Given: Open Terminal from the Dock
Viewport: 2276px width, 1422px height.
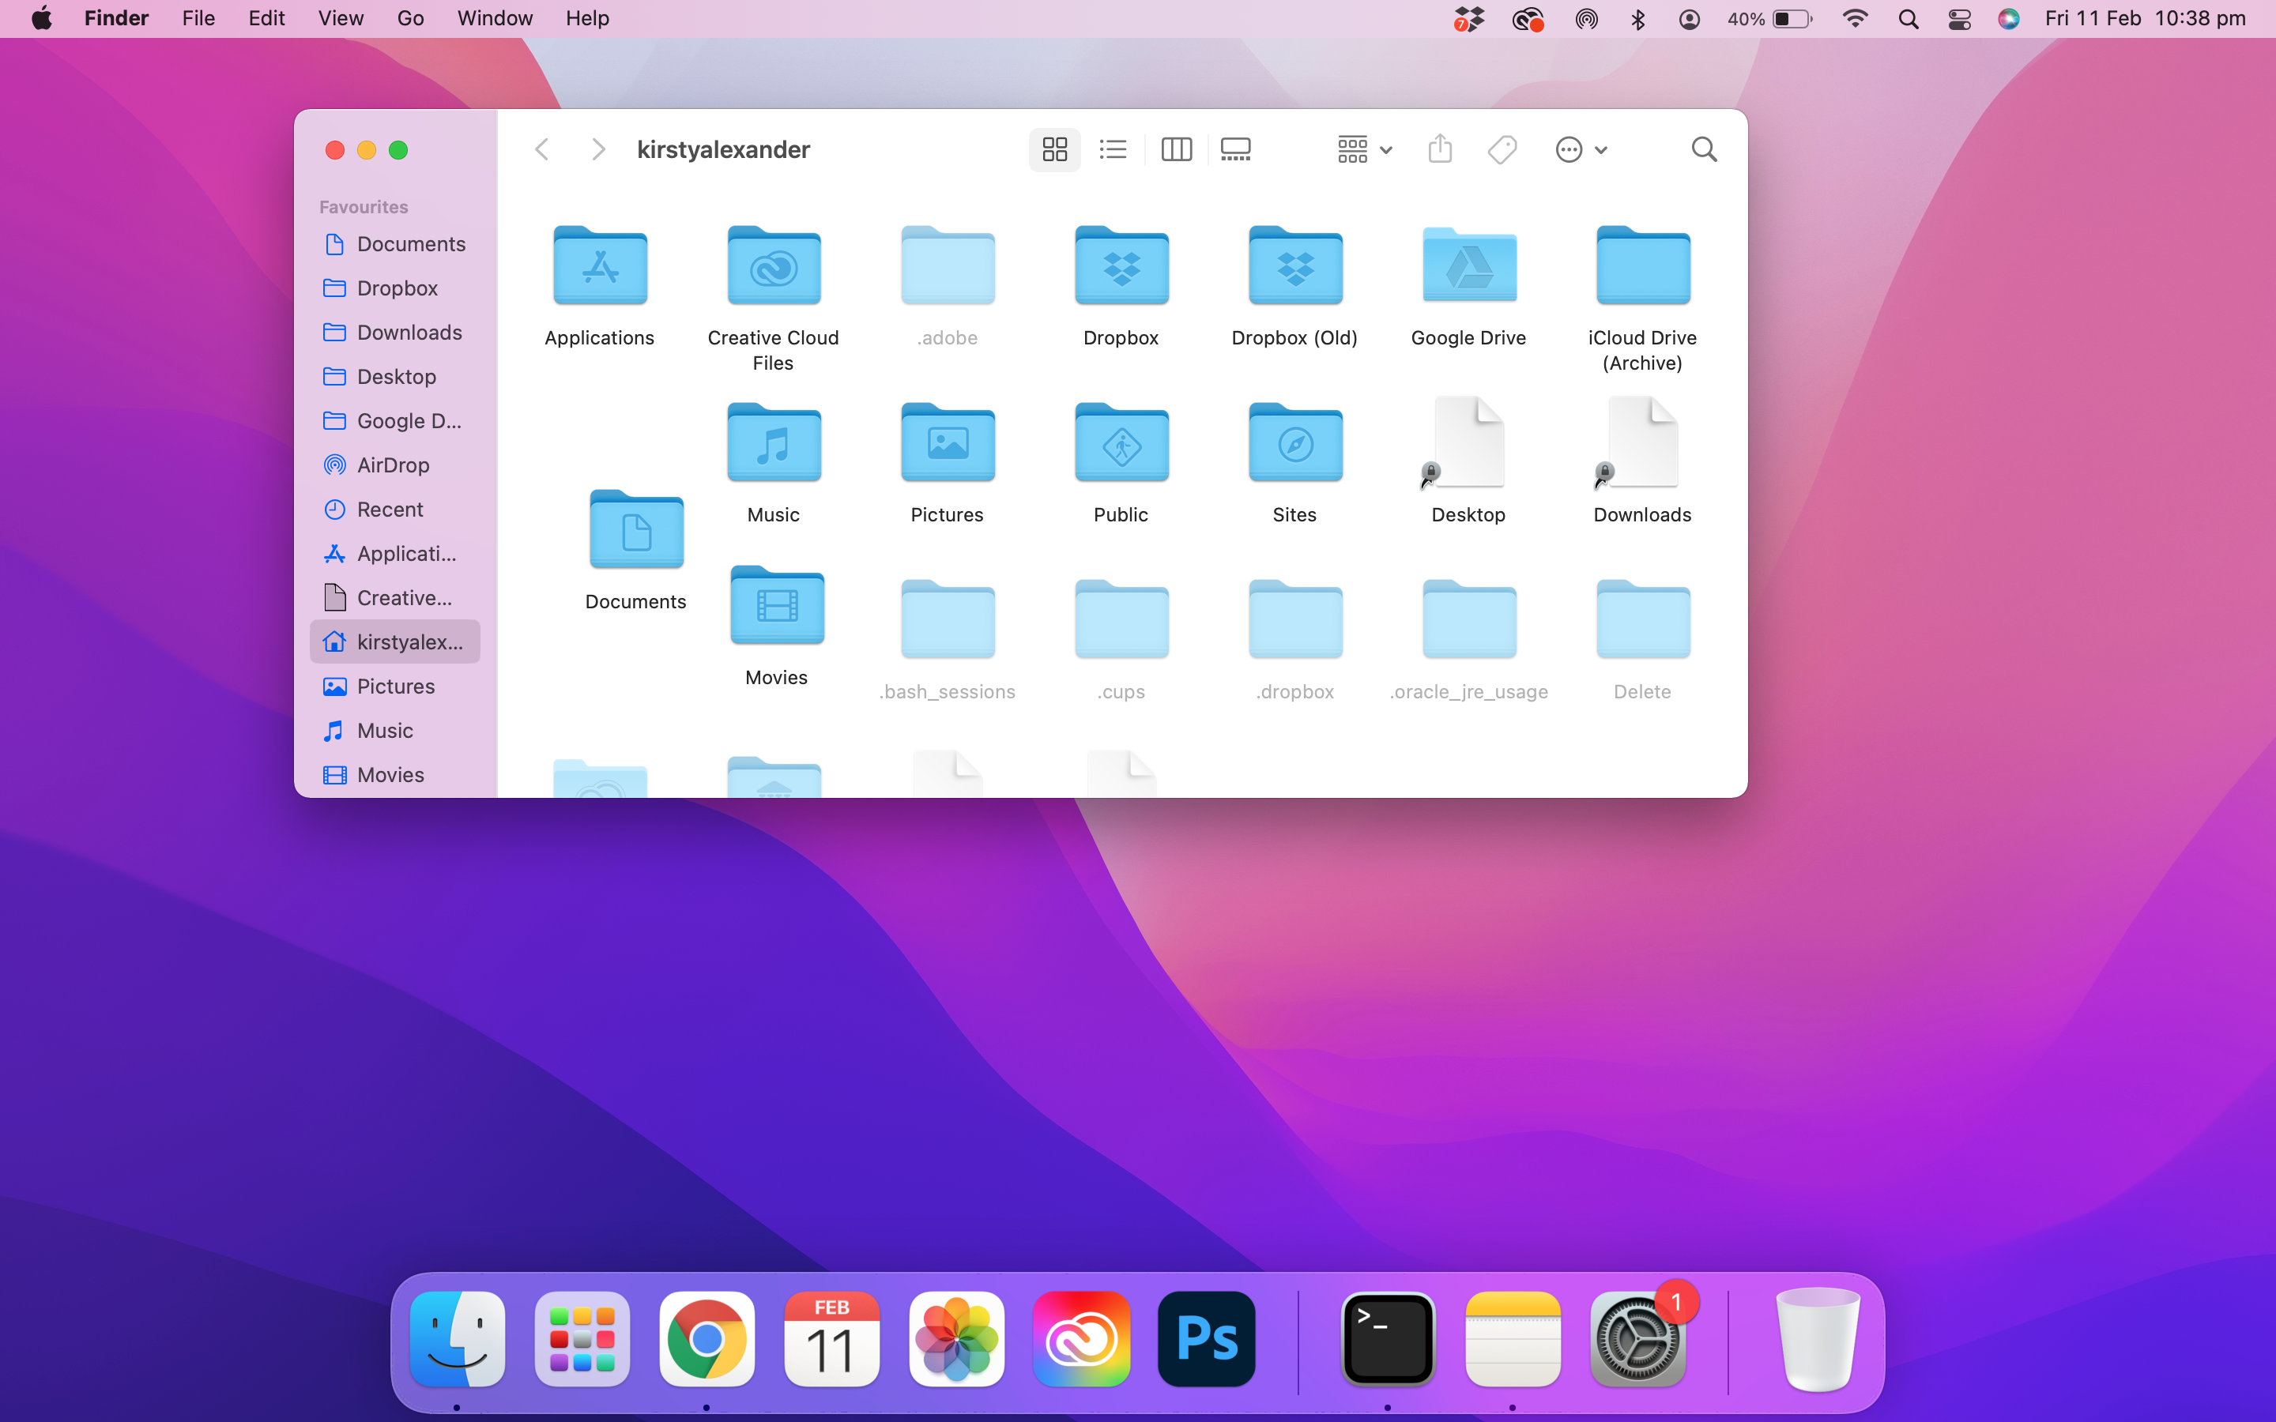Looking at the screenshot, I should click(1387, 1338).
